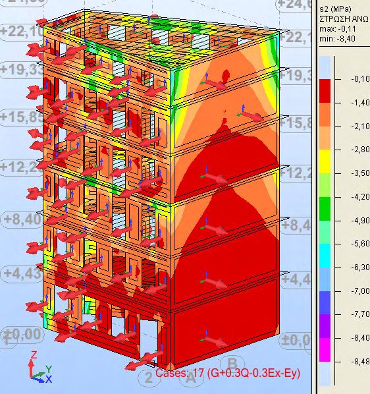Screen dimensions: 370x394
Task: Select the red legend color band
Action: (325, 91)
